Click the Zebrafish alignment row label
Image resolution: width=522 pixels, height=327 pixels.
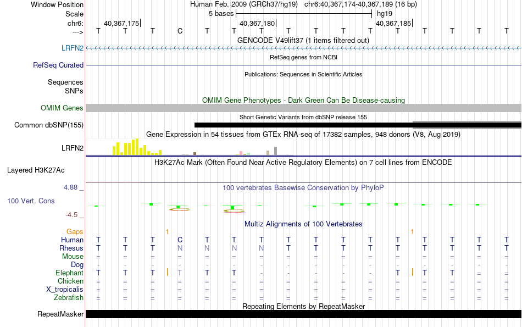click(69, 297)
